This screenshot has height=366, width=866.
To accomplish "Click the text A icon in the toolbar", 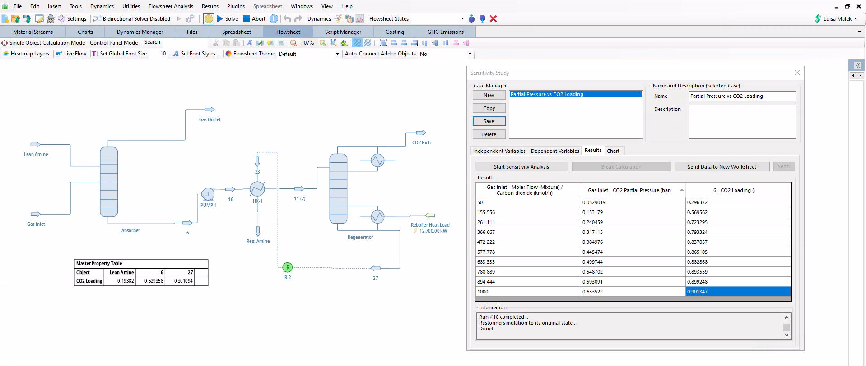I will coord(249,43).
